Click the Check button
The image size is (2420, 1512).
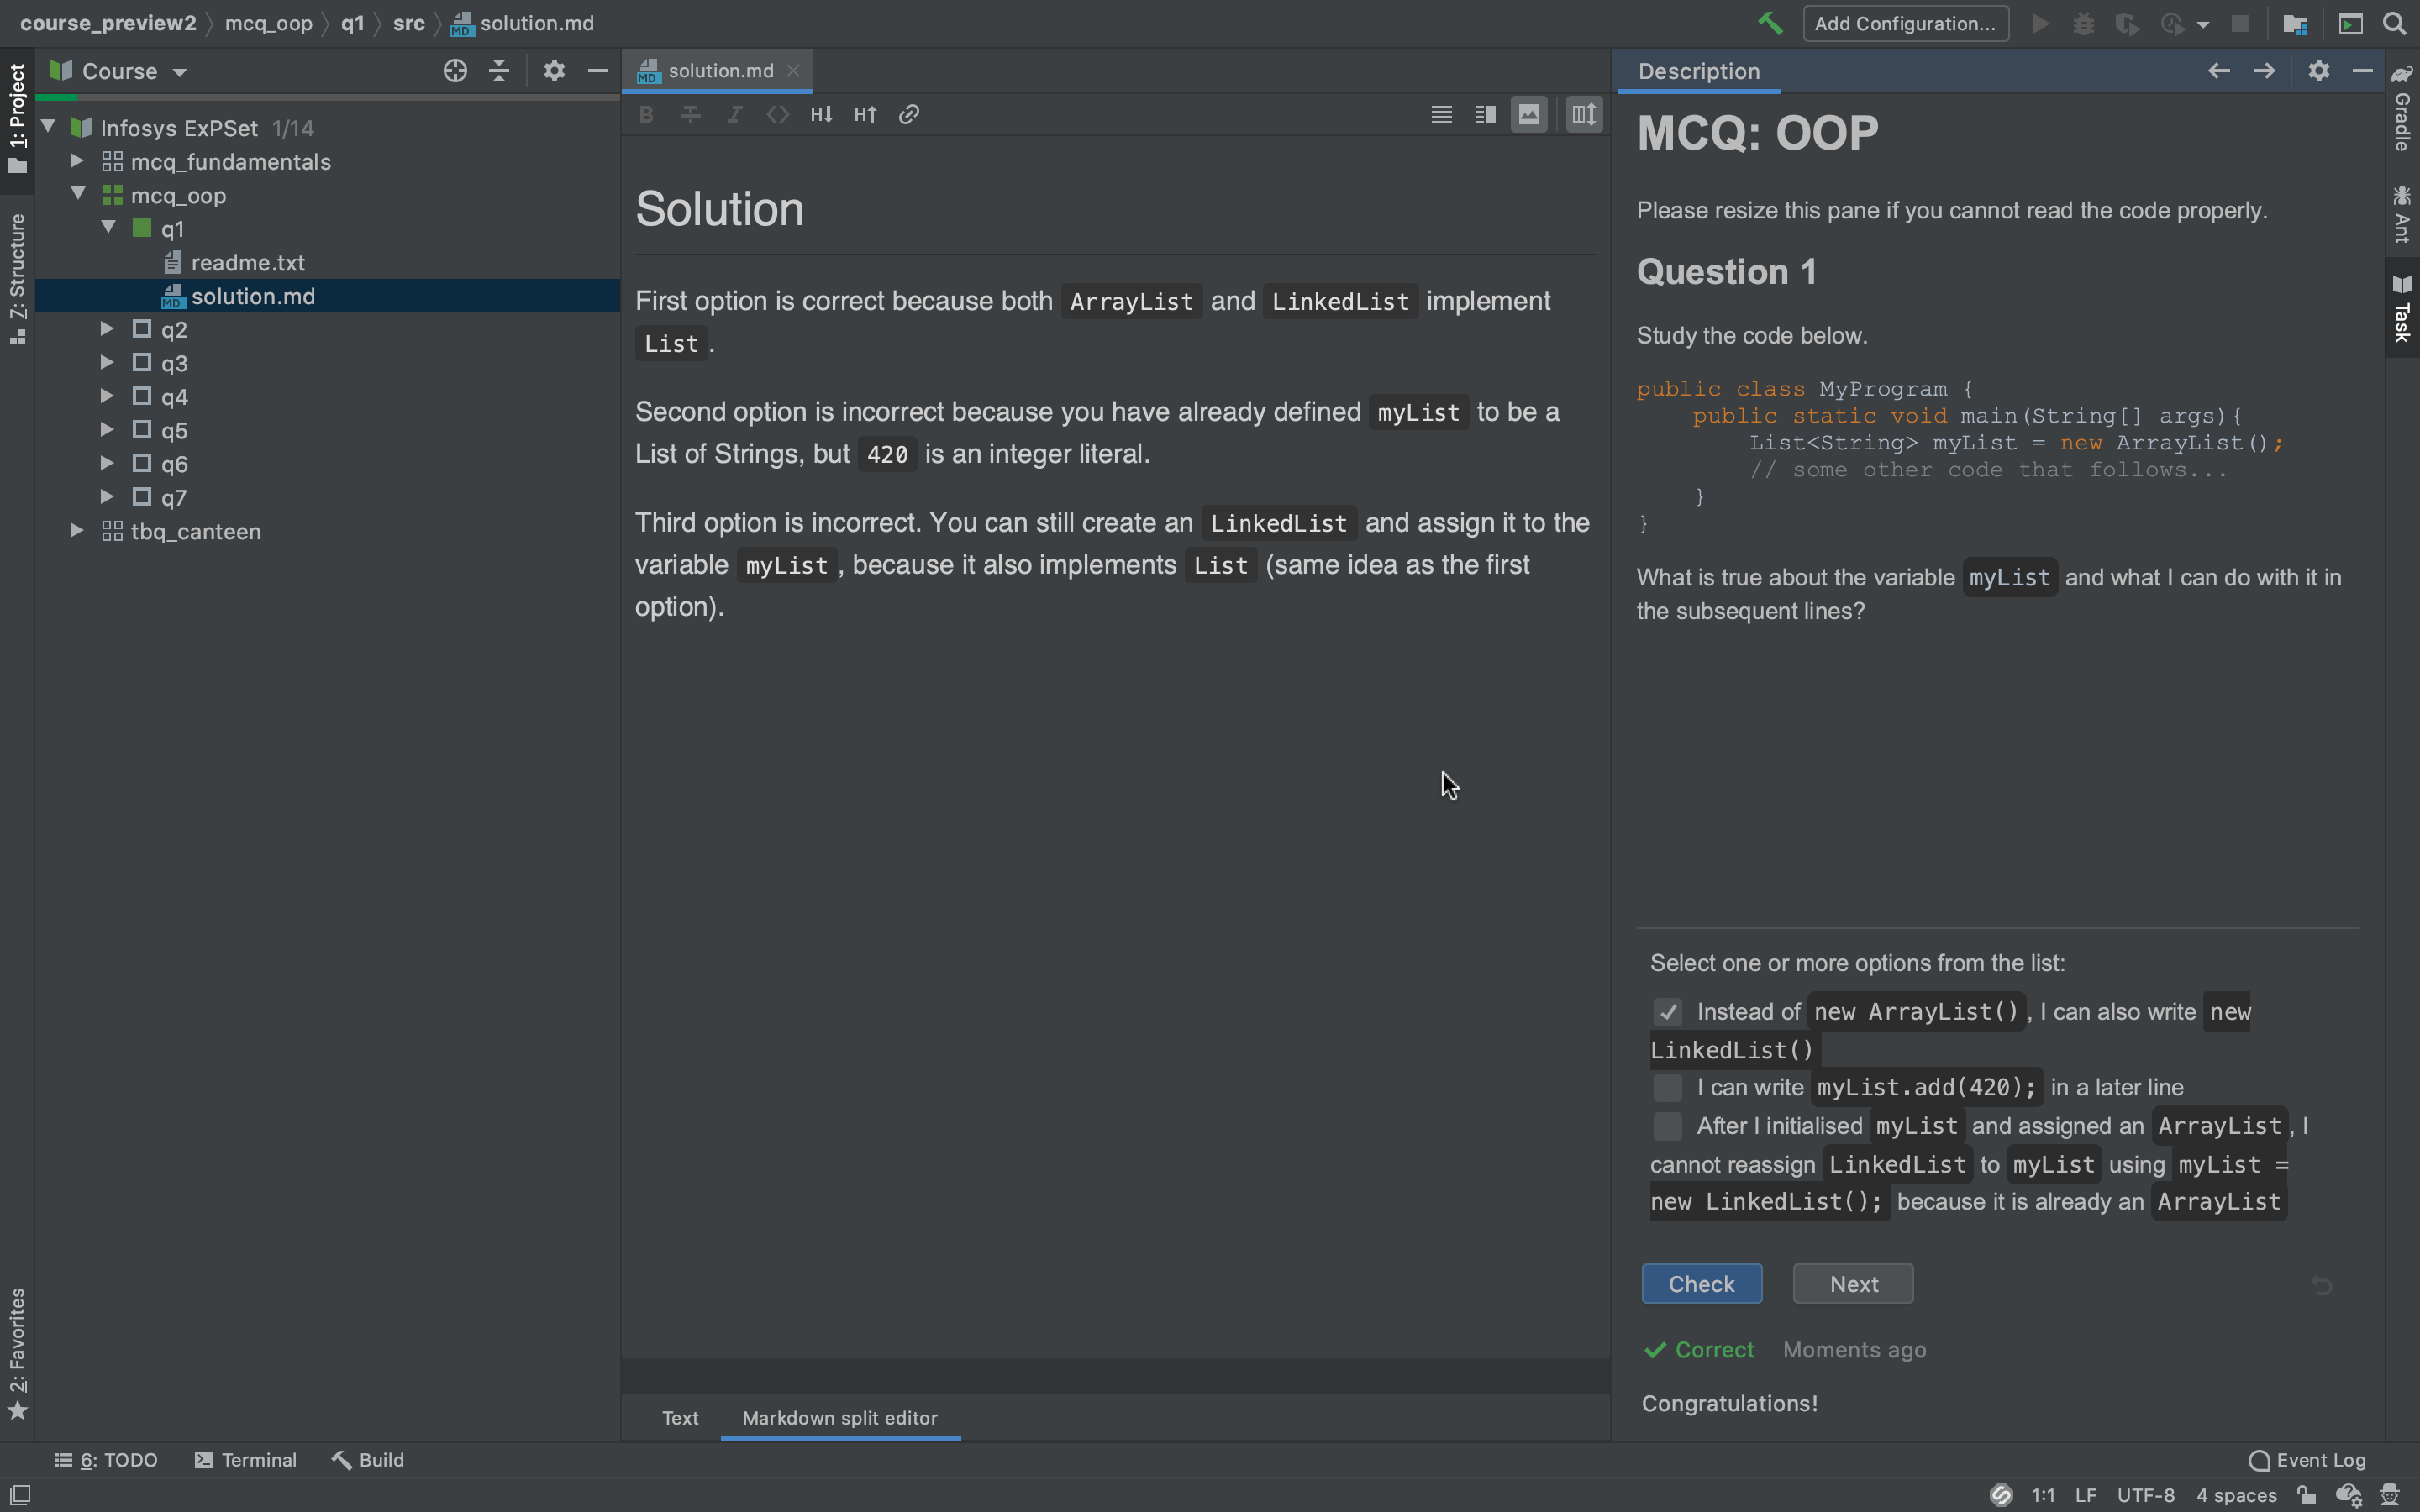[x=1701, y=1284]
